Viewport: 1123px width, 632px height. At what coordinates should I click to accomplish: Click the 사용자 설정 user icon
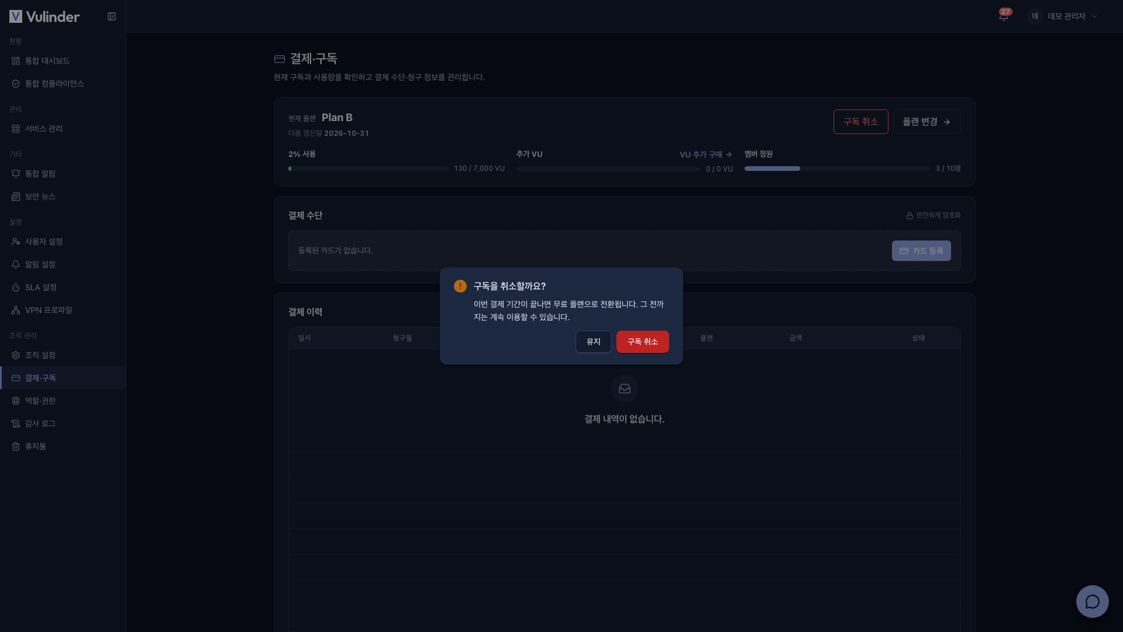[16, 242]
